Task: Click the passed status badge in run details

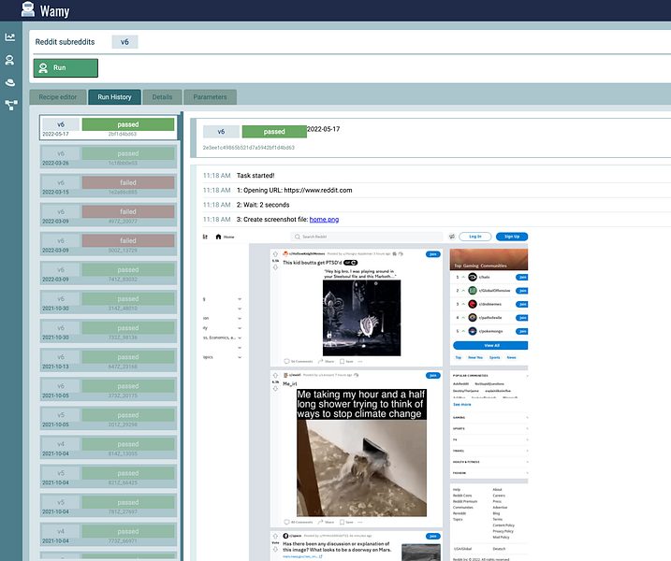Action: pyautogui.click(x=274, y=132)
